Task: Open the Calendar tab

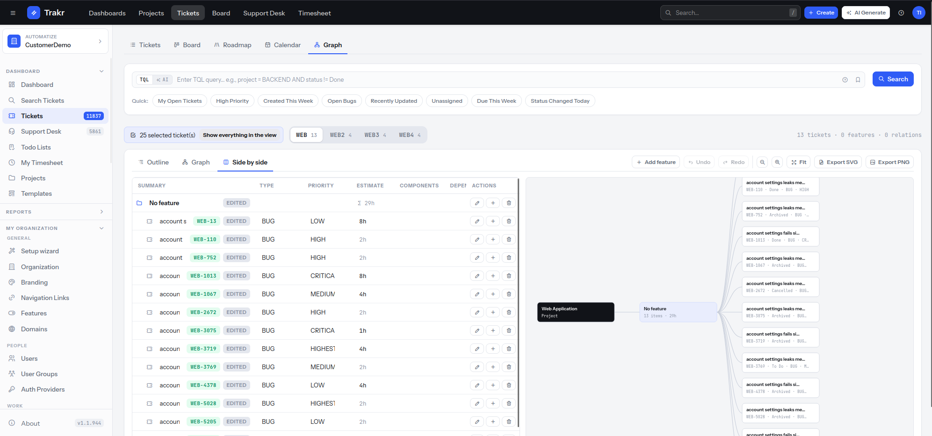Action: [283, 45]
